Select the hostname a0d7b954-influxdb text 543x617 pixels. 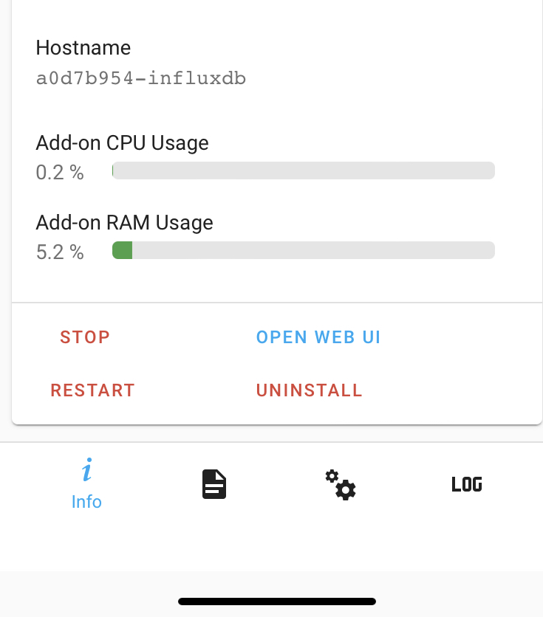(x=140, y=78)
